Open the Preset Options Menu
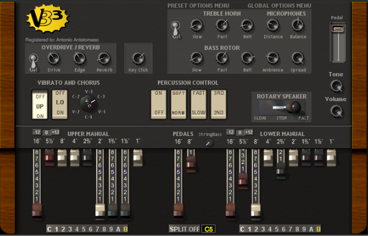This screenshot has width=368, height=236. [x=197, y=6]
